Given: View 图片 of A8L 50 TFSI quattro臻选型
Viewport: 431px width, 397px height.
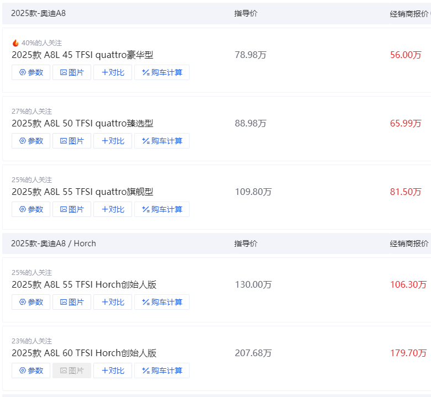Looking at the screenshot, I should pos(72,141).
